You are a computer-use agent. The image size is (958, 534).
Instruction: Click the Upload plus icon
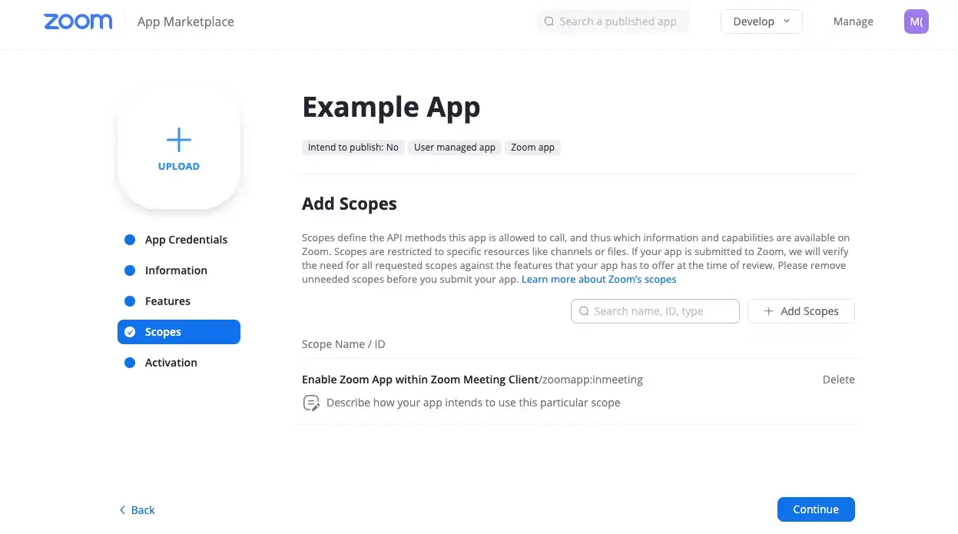pos(178,140)
